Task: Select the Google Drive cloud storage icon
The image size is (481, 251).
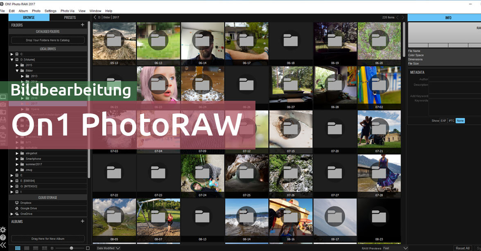Action: [x=17, y=208]
